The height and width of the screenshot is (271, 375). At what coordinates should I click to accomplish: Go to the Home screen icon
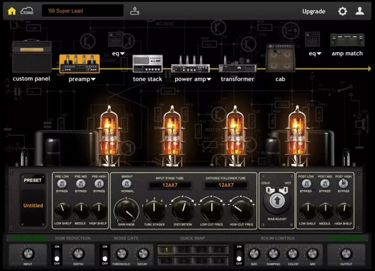coord(11,11)
